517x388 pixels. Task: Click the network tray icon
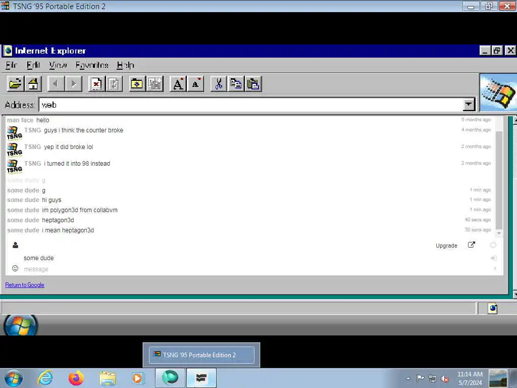[x=433, y=379]
